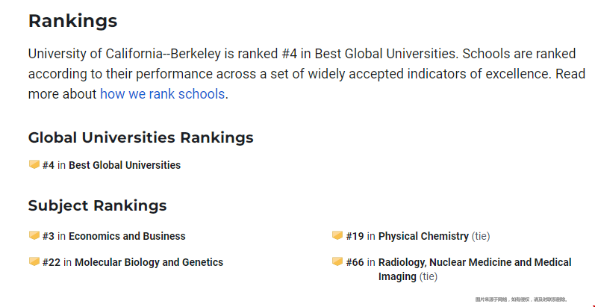This screenshot has width=595, height=307.
Task: Click the small watermark text at bottom right
Action: click(x=521, y=300)
